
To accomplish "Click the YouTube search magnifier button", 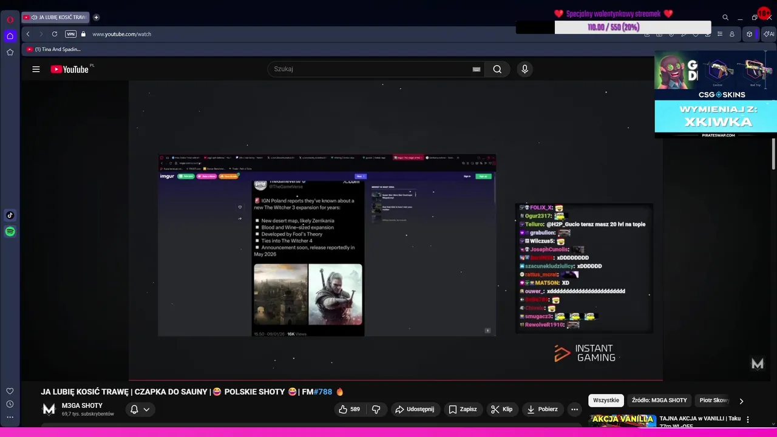I will 497,69.
